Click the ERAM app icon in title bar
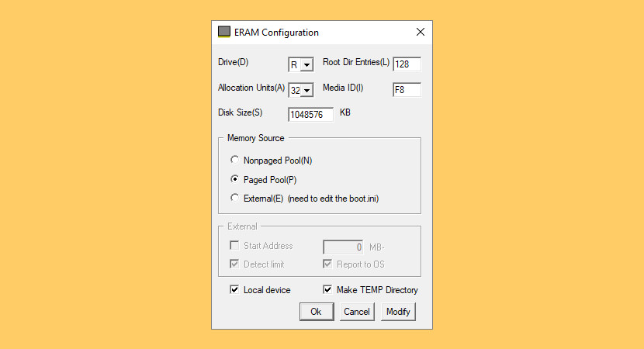This screenshot has height=349, width=644. point(224,33)
